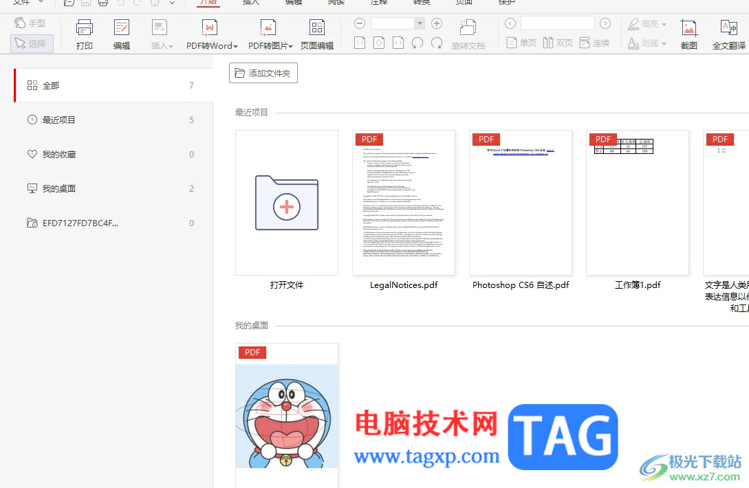Image resolution: width=749 pixels, height=488 pixels.
Task: Switch to the 插入 ribbon tab
Action: coord(251,2)
